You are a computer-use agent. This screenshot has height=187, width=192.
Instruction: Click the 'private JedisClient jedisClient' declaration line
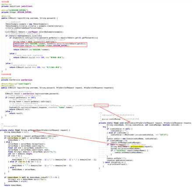click(x=17, y=7)
